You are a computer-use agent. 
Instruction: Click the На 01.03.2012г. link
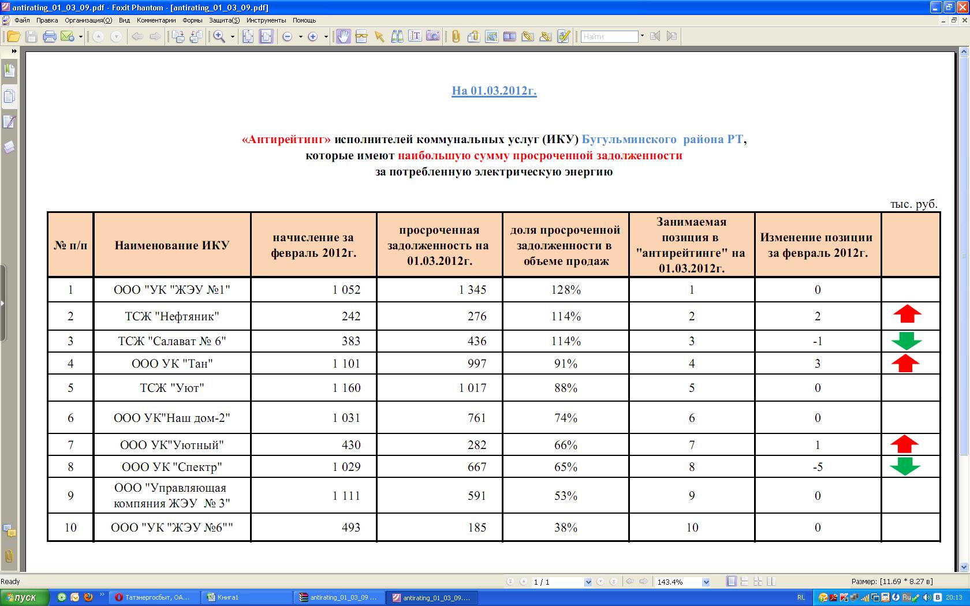pos(494,91)
